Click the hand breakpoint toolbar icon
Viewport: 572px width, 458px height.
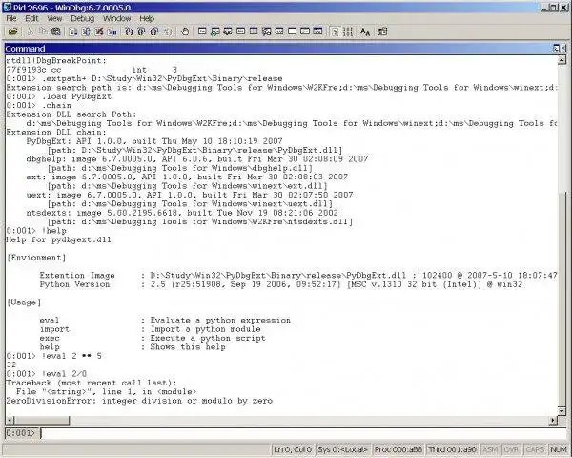(x=185, y=31)
